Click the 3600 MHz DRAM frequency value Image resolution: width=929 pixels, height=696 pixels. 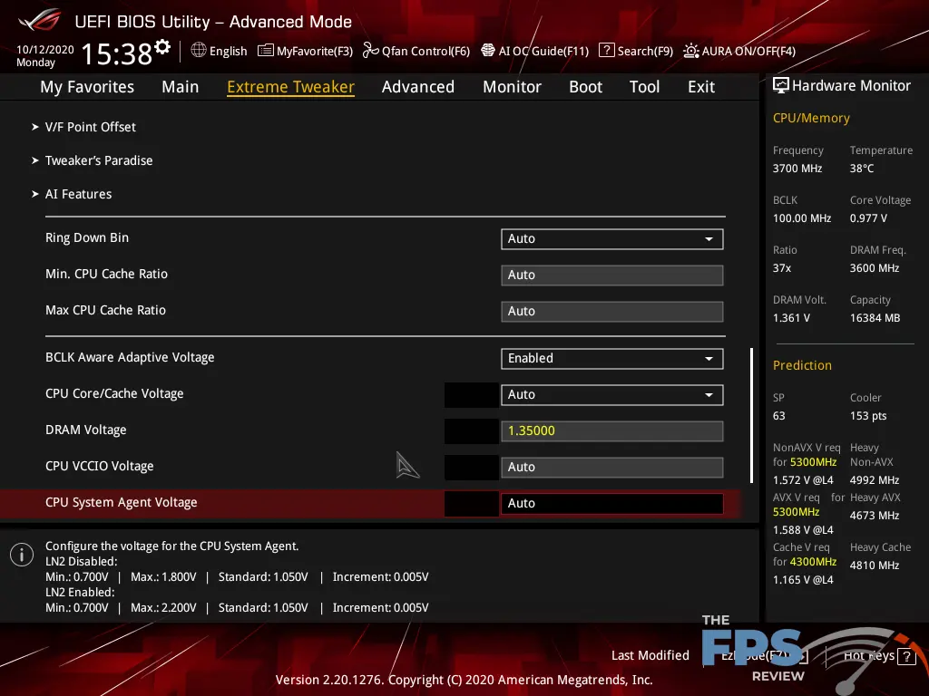click(875, 267)
